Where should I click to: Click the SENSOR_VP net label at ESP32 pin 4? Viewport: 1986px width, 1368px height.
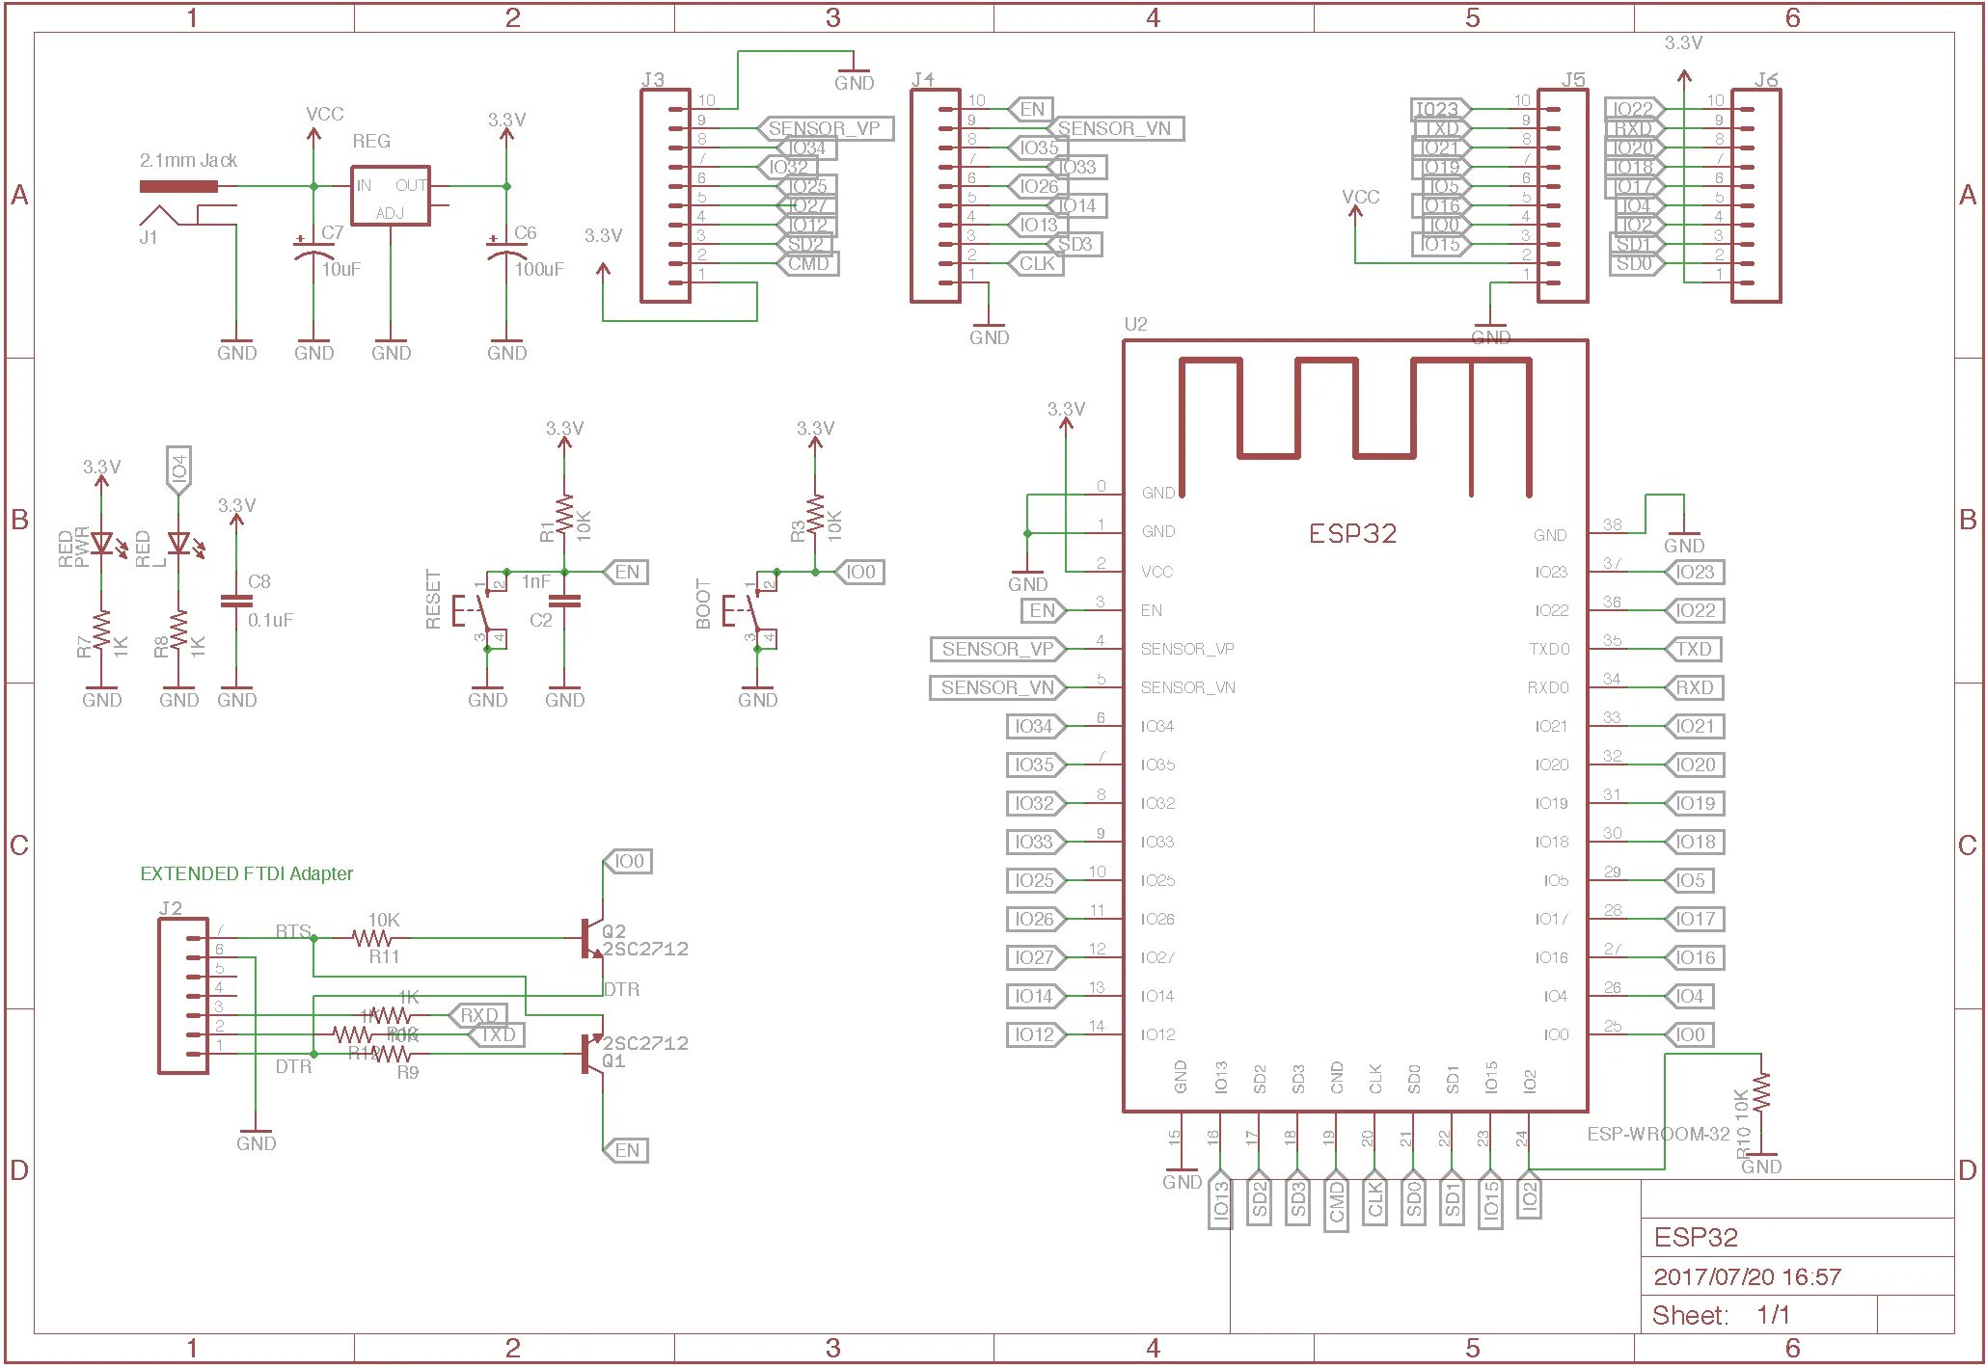click(x=996, y=649)
